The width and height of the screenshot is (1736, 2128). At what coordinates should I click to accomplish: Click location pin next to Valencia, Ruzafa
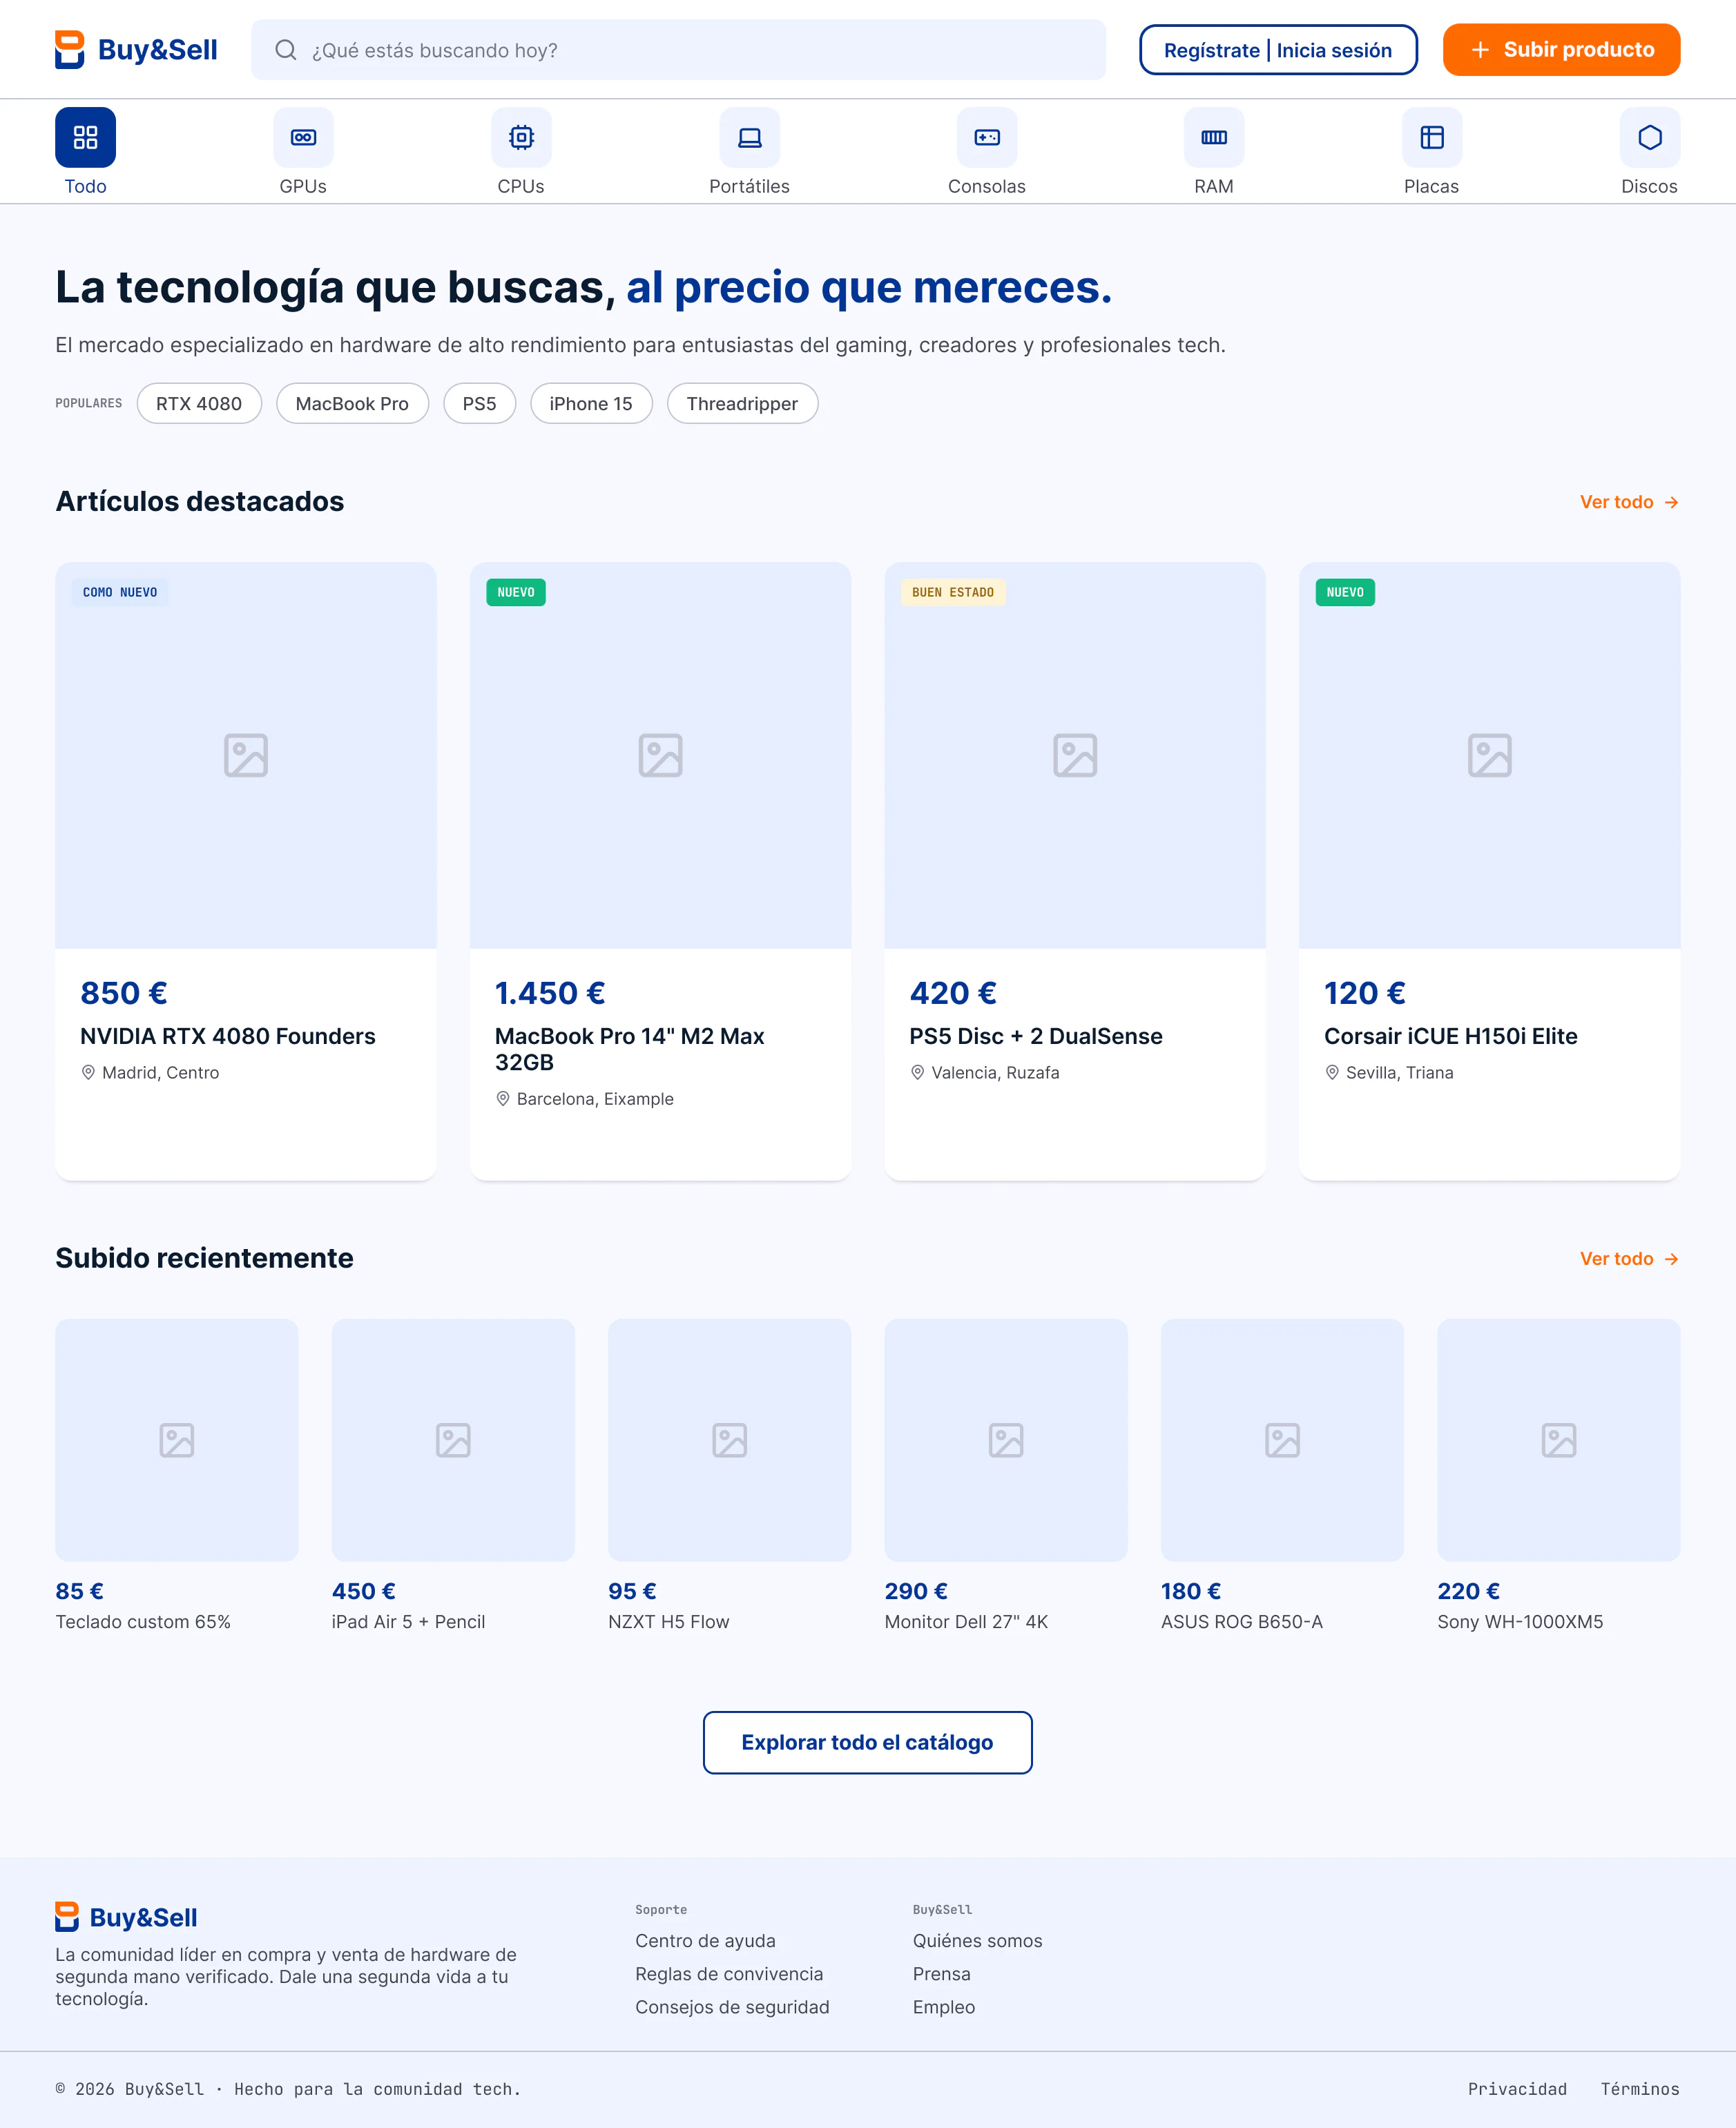pos(917,1072)
